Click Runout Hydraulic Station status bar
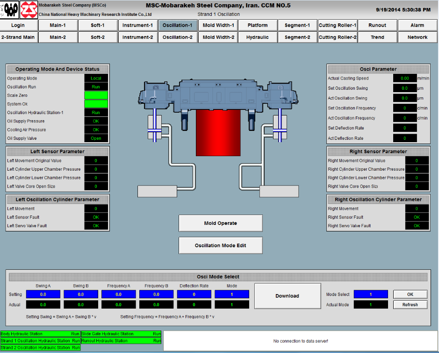439x353 pixels. (x=121, y=341)
